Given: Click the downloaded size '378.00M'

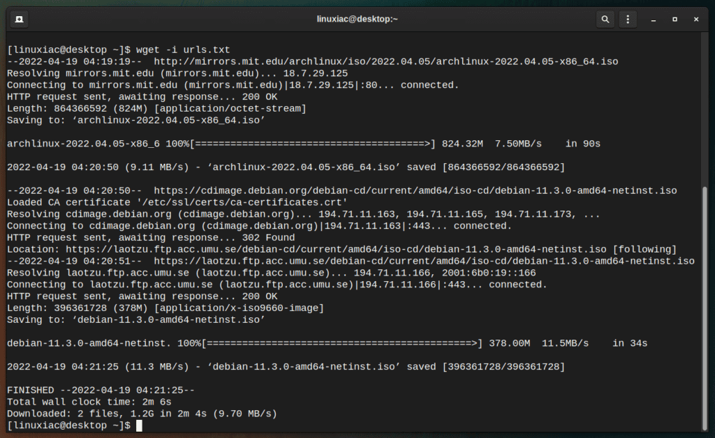Looking at the screenshot, I should (x=509, y=343).
